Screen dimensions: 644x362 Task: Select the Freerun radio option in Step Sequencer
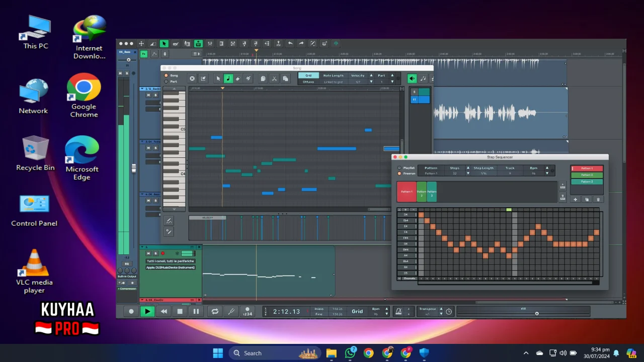click(x=399, y=173)
